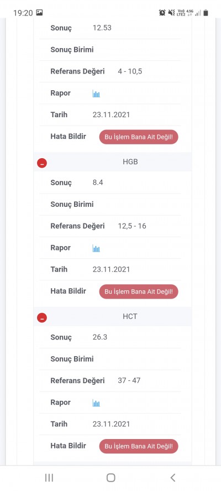
Task: Tap the HCT section title text
Action: [x=130, y=316]
